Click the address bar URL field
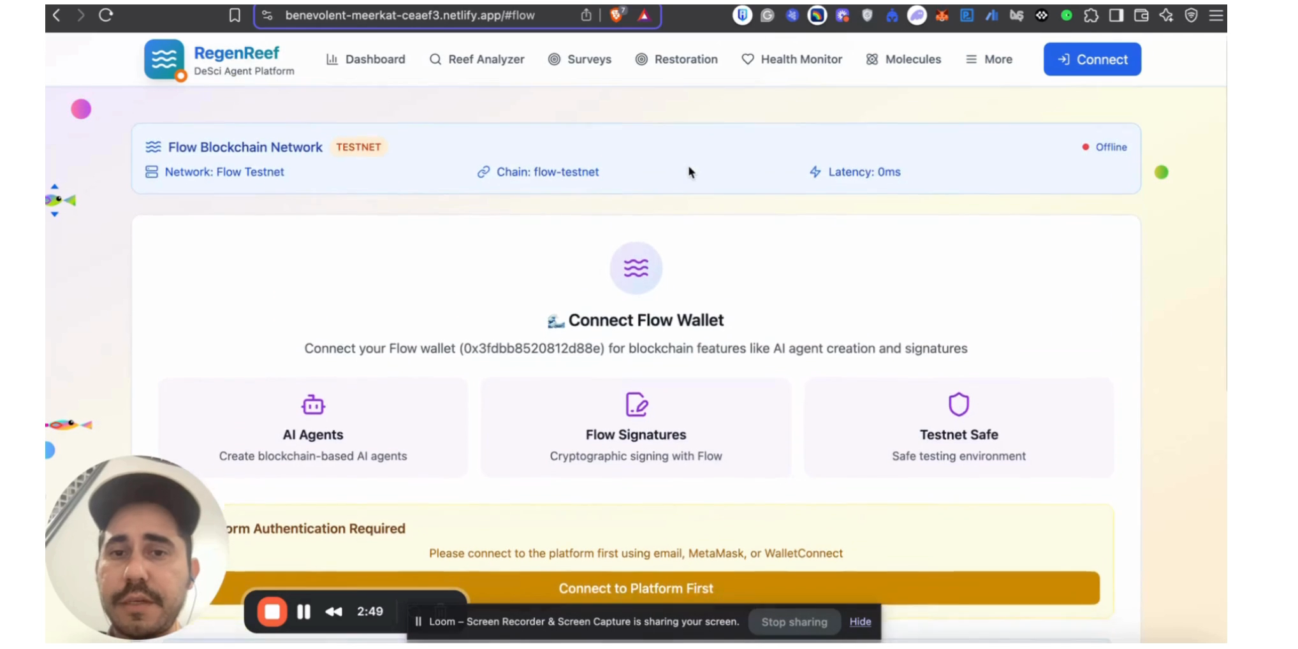 tap(410, 15)
